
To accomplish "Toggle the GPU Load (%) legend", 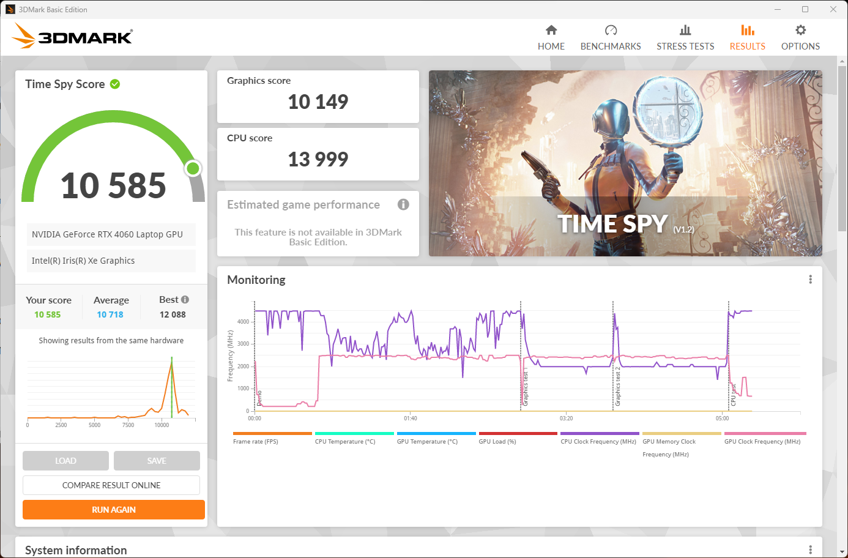I will coord(518,438).
